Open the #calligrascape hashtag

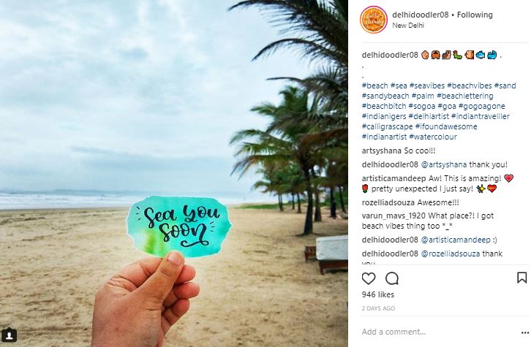[x=387, y=127]
